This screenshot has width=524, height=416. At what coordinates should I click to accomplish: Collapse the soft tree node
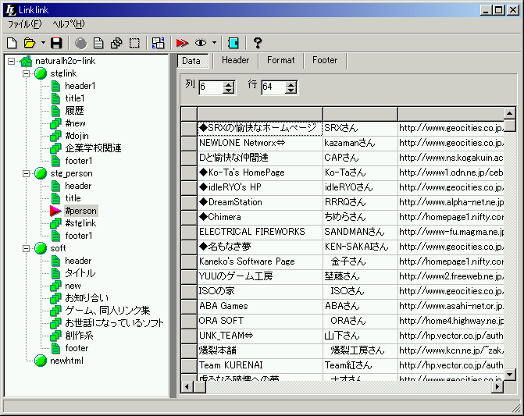pos(26,248)
